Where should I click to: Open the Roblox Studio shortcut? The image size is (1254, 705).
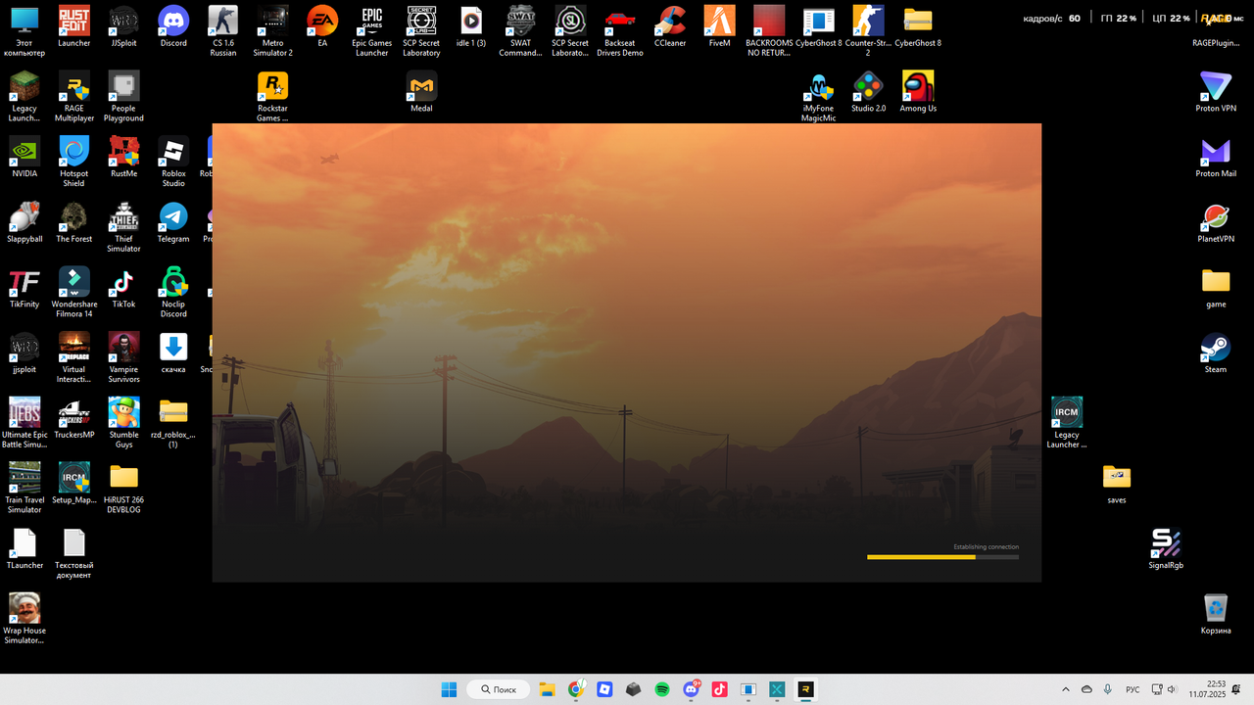pyautogui.click(x=173, y=163)
